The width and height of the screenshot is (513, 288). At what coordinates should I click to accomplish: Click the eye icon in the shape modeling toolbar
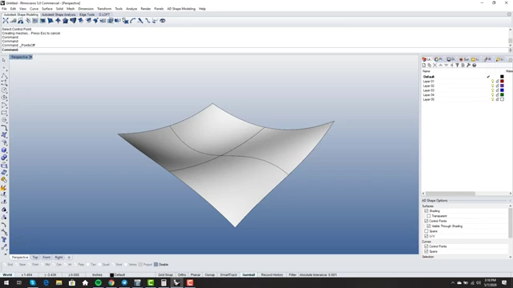click(x=162, y=21)
